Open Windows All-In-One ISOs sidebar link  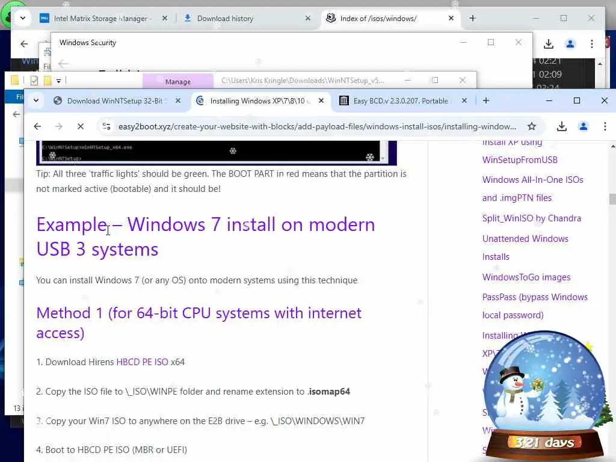pyautogui.click(x=533, y=188)
